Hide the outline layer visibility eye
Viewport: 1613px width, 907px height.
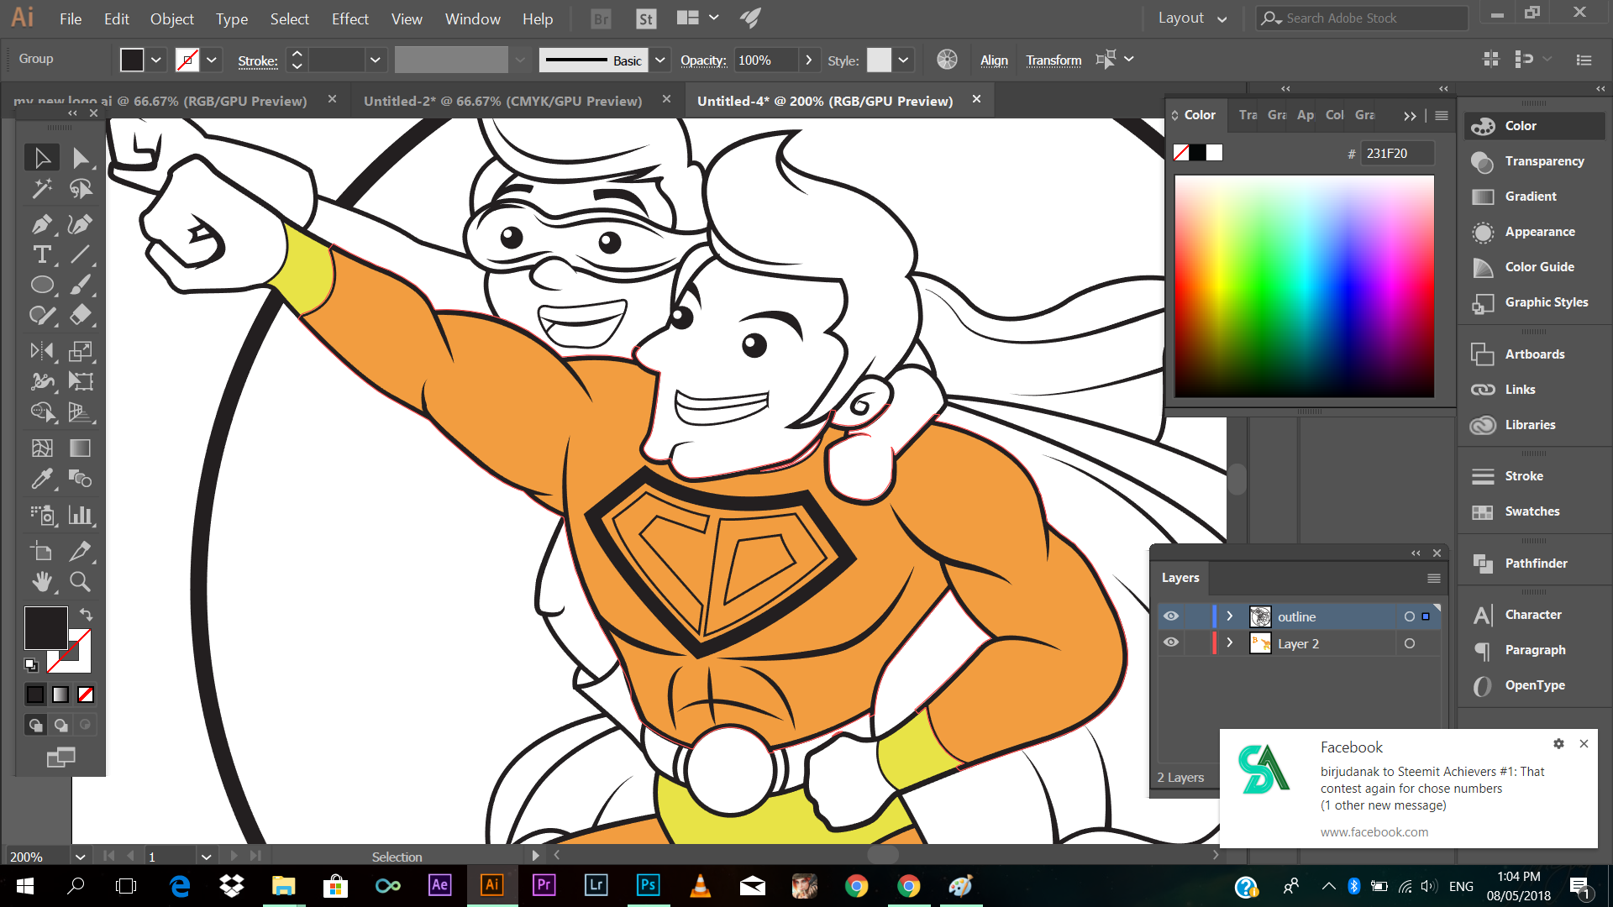pos(1171,616)
